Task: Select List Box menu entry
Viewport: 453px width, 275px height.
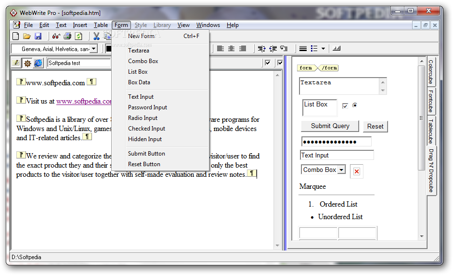Action: [x=160, y=72]
